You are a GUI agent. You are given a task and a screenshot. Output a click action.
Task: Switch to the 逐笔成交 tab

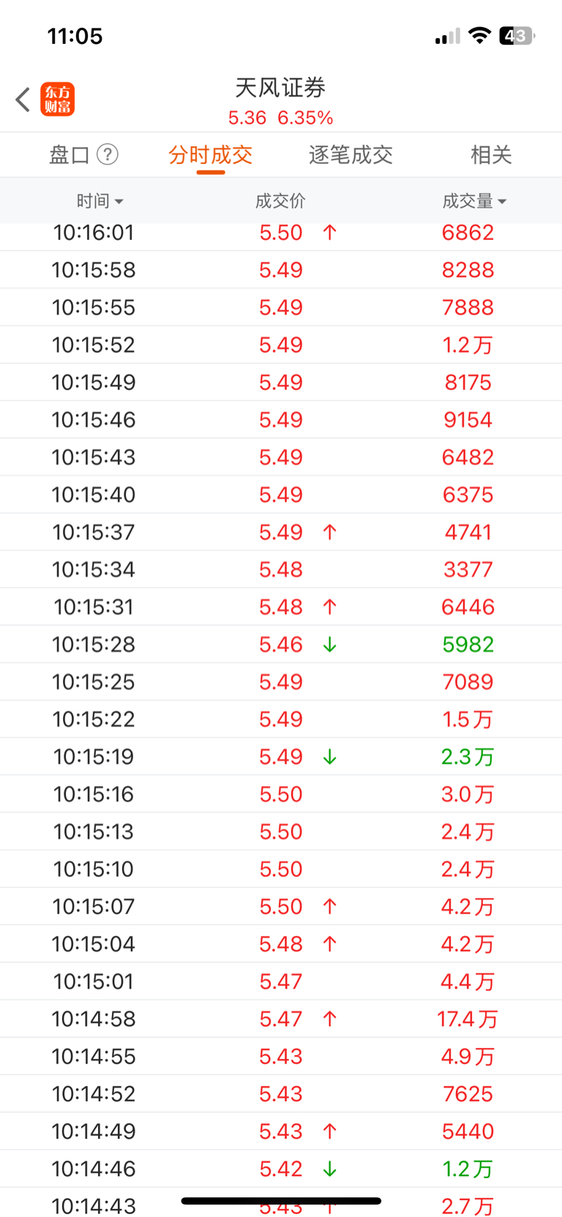click(x=351, y=154)
